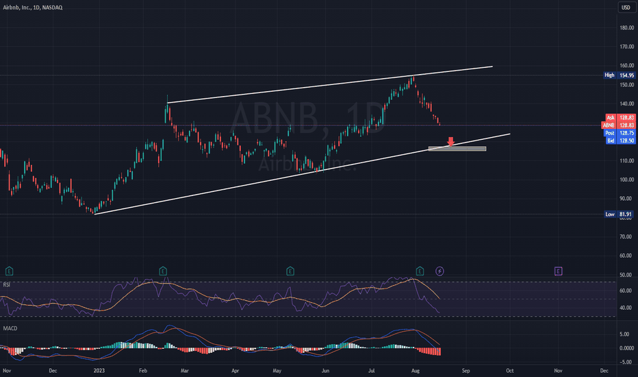
Task: Click the Post 128.75 price label
Action: [620, 133]
